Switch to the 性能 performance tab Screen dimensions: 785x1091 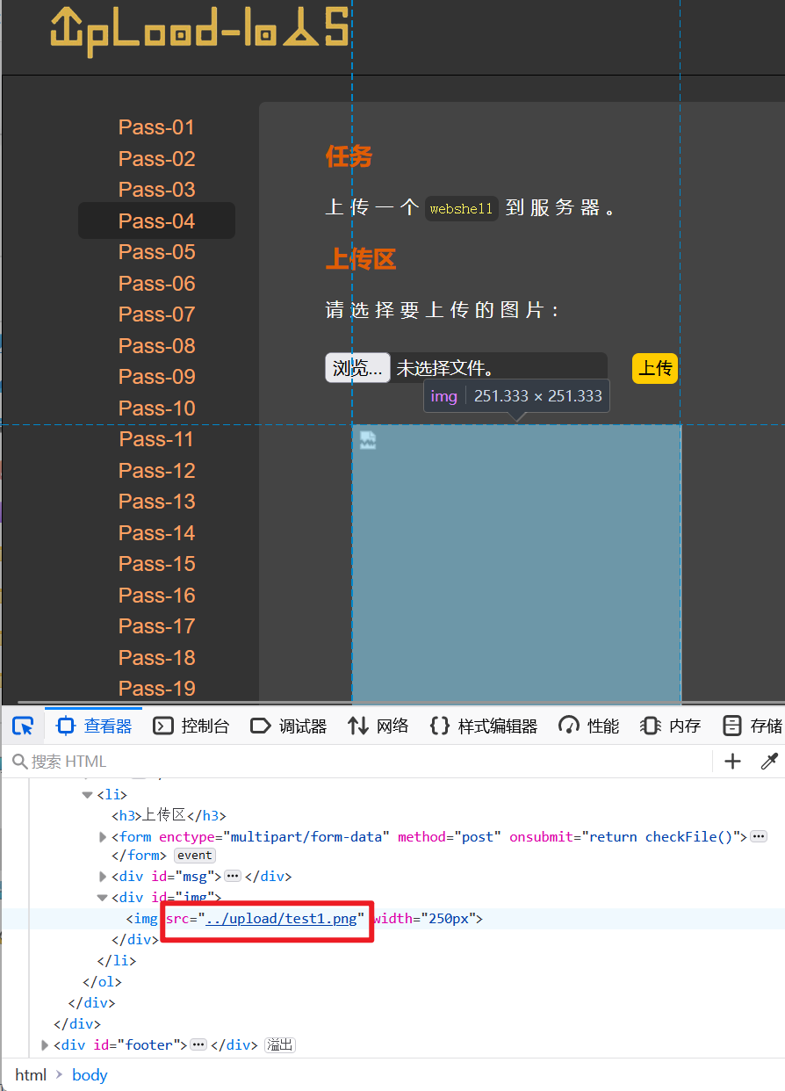tap(589, 726)
